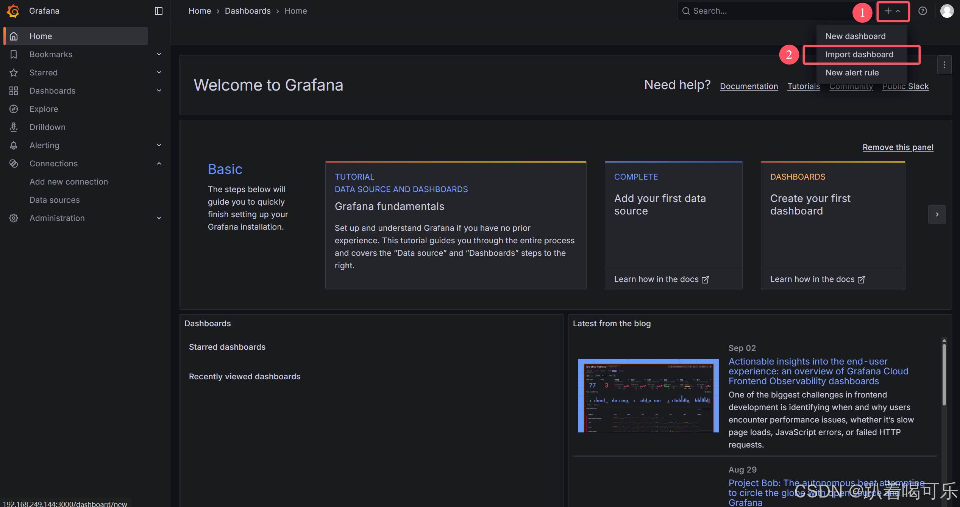This screenshot has width=960, height=507.
Task: Open the user profile avatar
Action: 947,11
